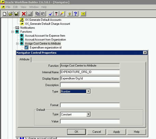Select Is charge account ccid null item
Screen dimensions: 156x139
click(41, 138)
